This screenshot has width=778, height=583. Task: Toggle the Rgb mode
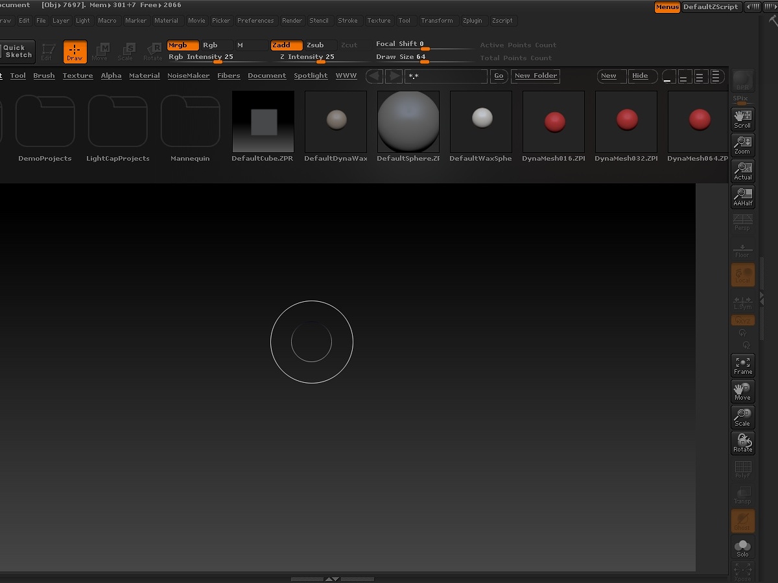[217, 45]
